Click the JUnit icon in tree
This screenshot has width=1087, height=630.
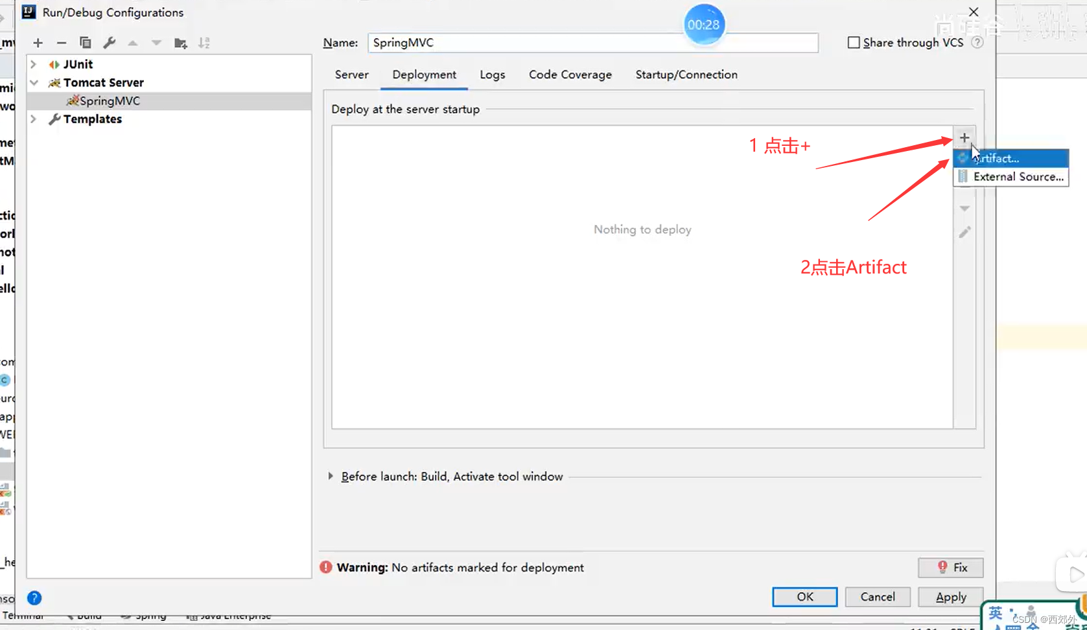[54, 64]
